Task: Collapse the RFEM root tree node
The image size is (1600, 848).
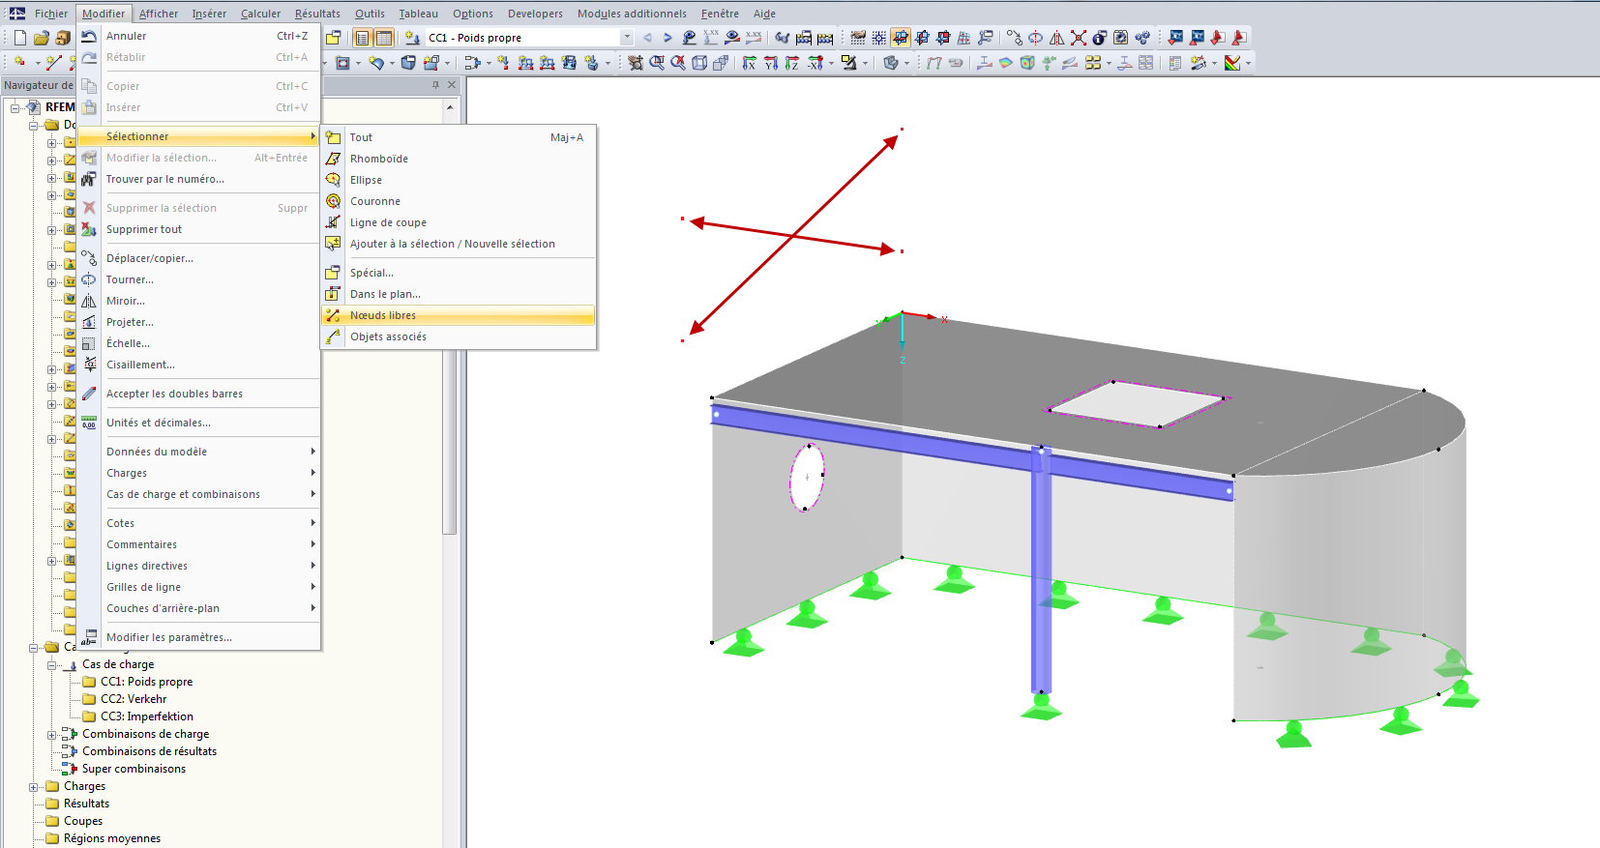Action: [15, 107]
